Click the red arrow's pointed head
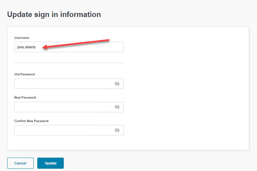 44,48
